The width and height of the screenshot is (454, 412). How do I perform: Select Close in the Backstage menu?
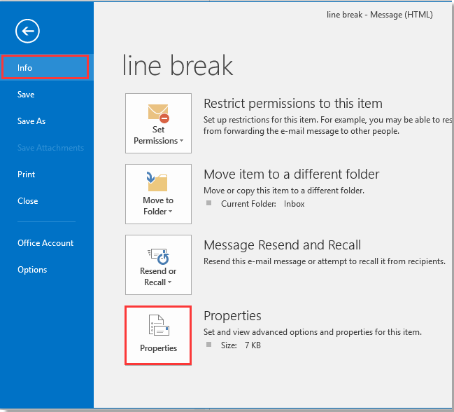28,201
